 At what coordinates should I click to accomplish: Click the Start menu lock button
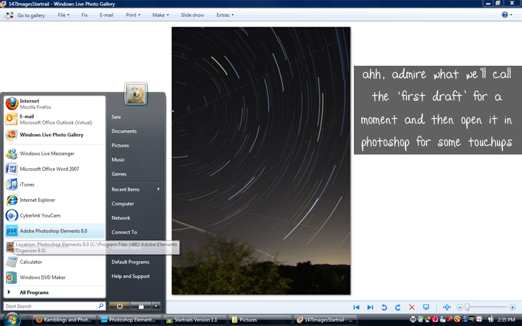[x=141, y=306]
